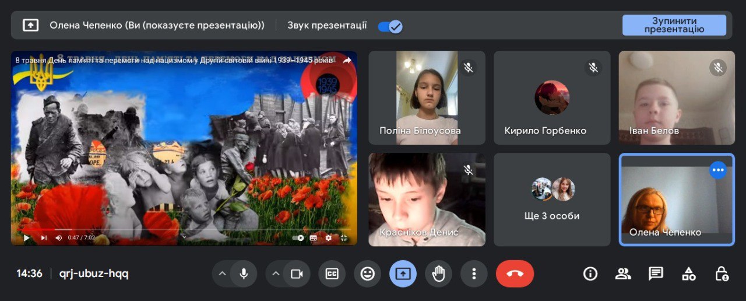Open chat with everyone panel
Screen dimensions: 746x301
tap(656, 274)
